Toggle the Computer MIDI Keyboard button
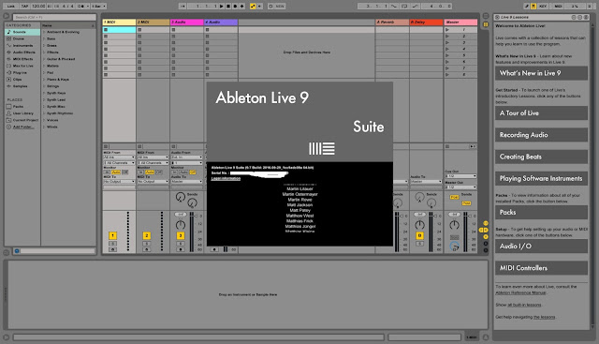The height and width of the screenshot is (344, 599). (x=533, y=7)
